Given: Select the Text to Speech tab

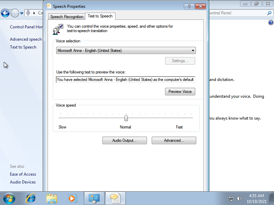Looking at the screenshot, I should 100,16.
